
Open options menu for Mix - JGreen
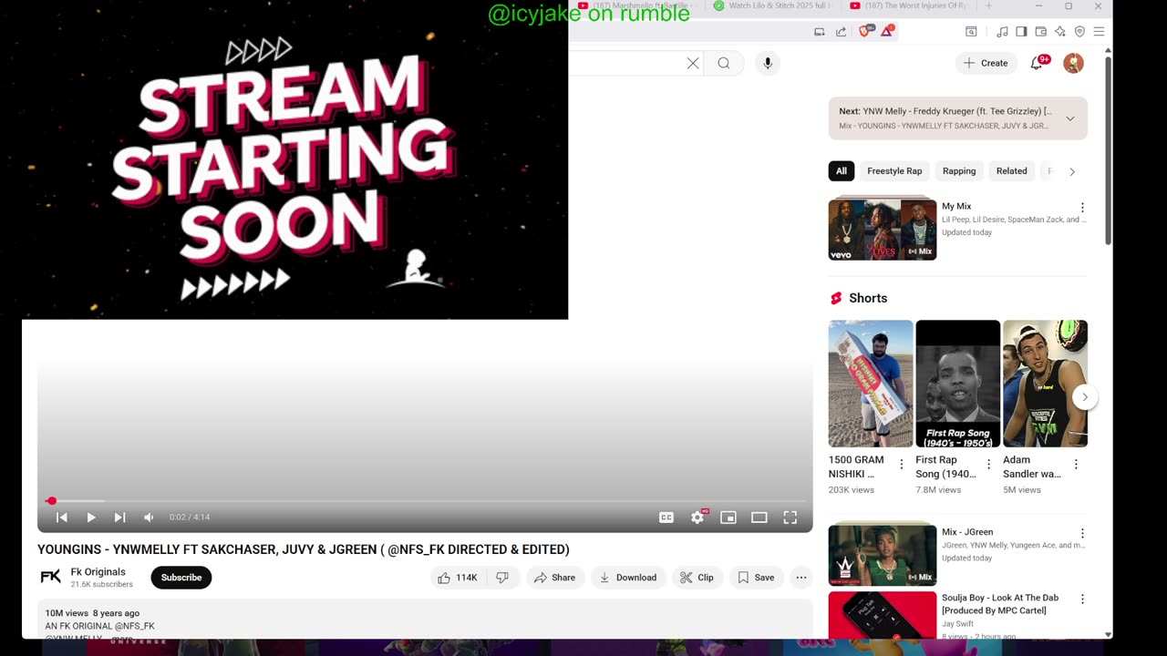1082,533
